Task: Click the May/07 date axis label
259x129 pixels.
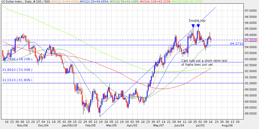Action: tap(158, 126)
